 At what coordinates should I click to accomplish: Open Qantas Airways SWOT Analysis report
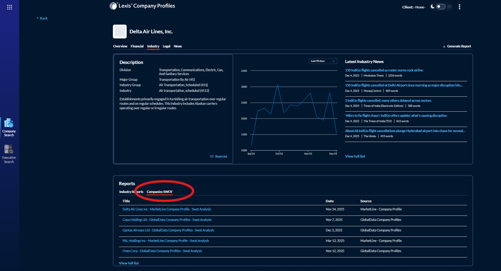click(168, 230)
